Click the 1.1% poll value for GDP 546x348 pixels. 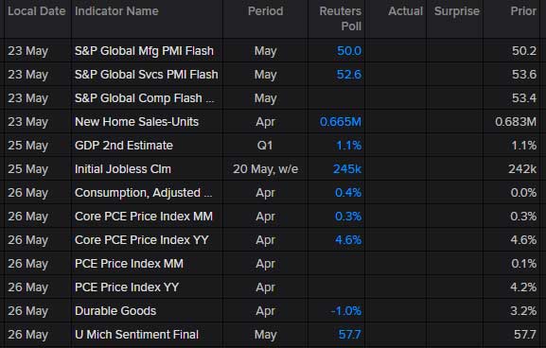point(349,146)
